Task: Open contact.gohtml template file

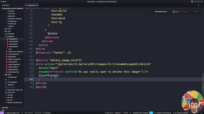Action: pyautogui.click(x=13, y=54)
